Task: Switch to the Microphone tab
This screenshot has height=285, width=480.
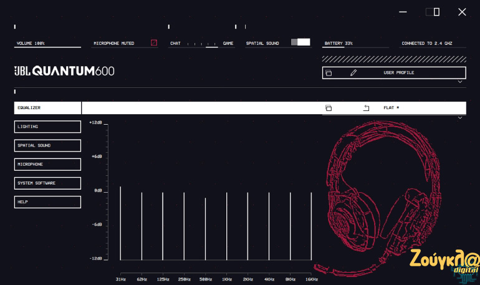Action: (47, 165)
